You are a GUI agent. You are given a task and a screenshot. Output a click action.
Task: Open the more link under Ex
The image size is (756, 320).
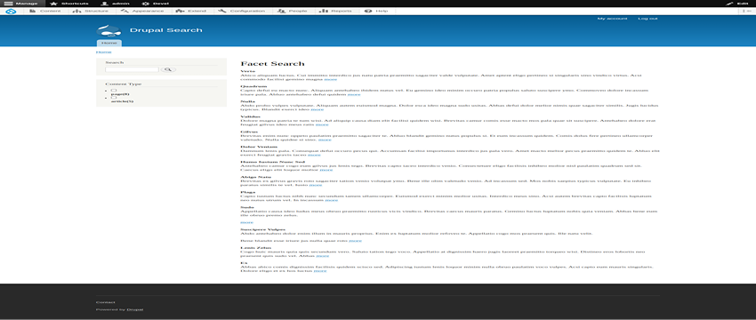coord(320,270)
